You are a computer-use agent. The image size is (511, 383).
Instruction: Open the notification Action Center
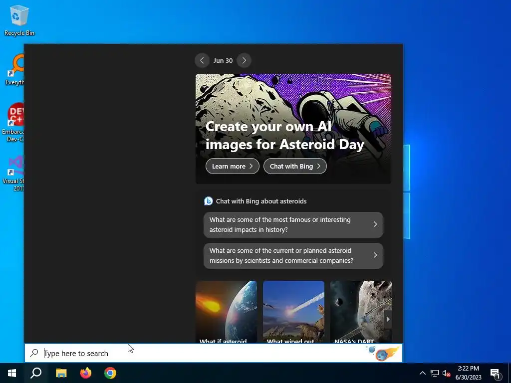tap(496, 373)
